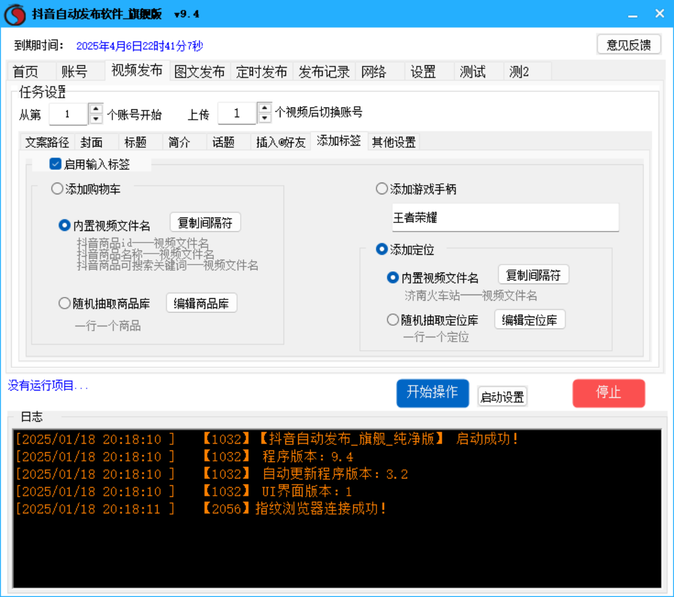Open the 图文发布 tab
Image resolution: width=674 pixels, height=597 pixels.
pos(200,71)
